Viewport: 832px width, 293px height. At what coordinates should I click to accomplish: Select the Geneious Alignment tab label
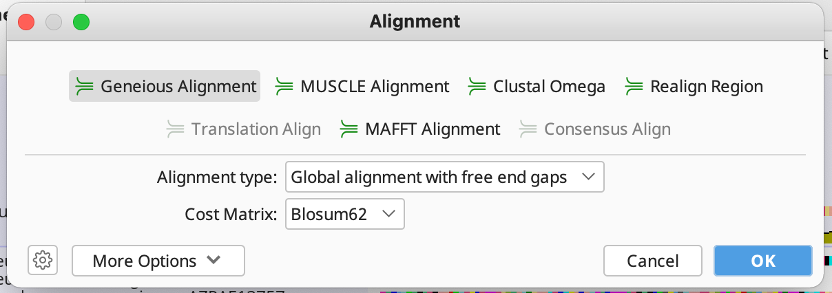pyautogui.click(x=178, y=87)
